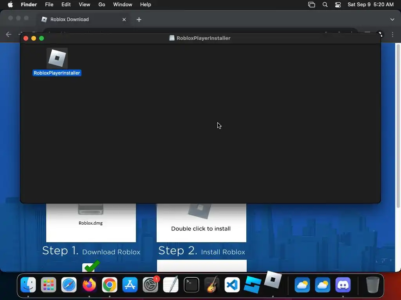Go back in the browser window

click(9, 34)
